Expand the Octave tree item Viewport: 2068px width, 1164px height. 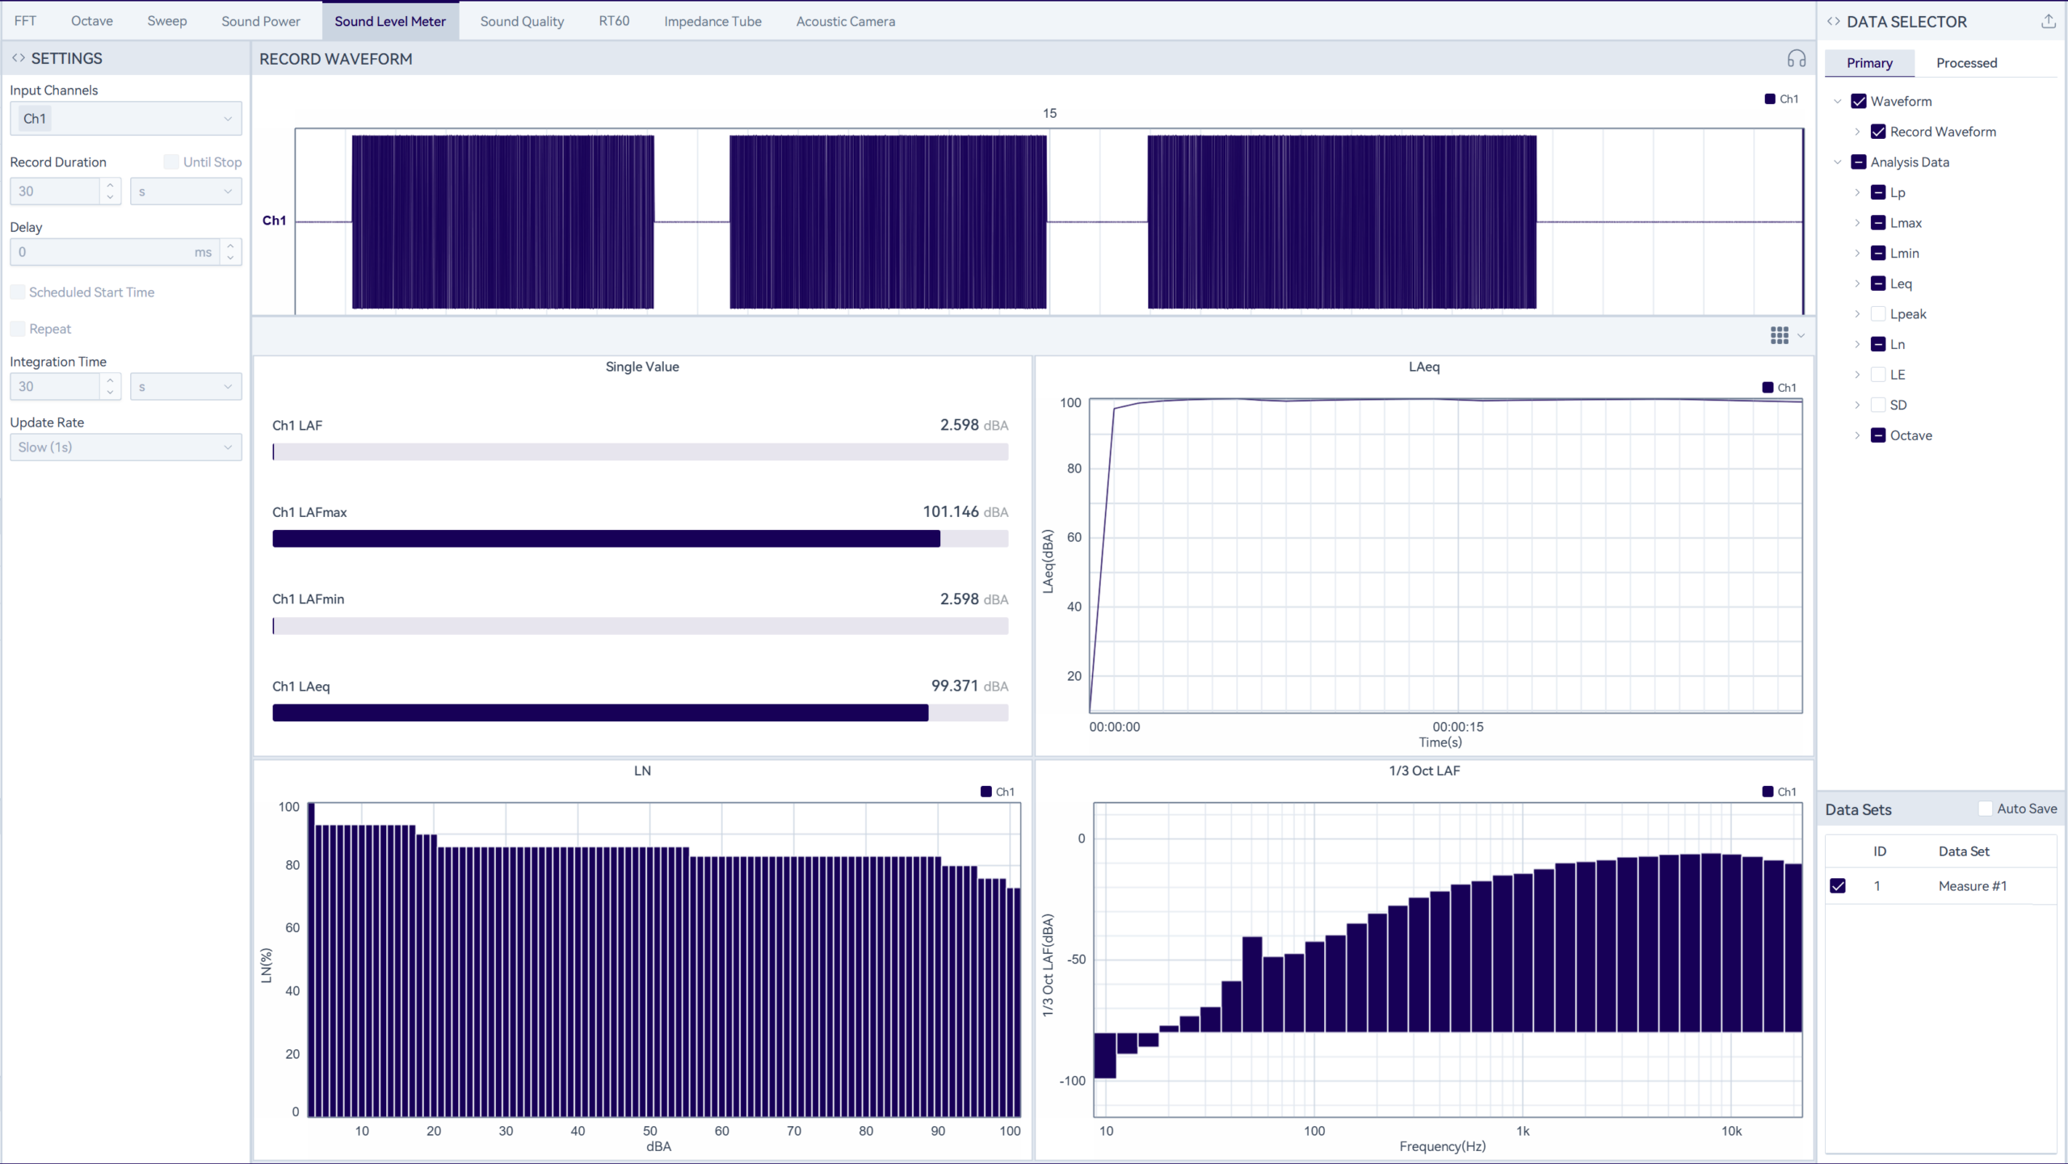tap(1857, 435)
